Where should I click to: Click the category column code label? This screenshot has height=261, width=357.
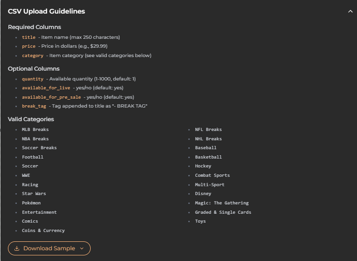click(33, 56)
